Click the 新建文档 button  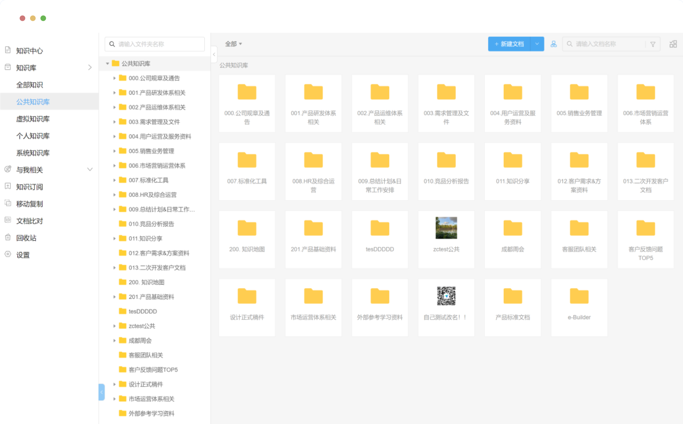(x=509, y=44)
